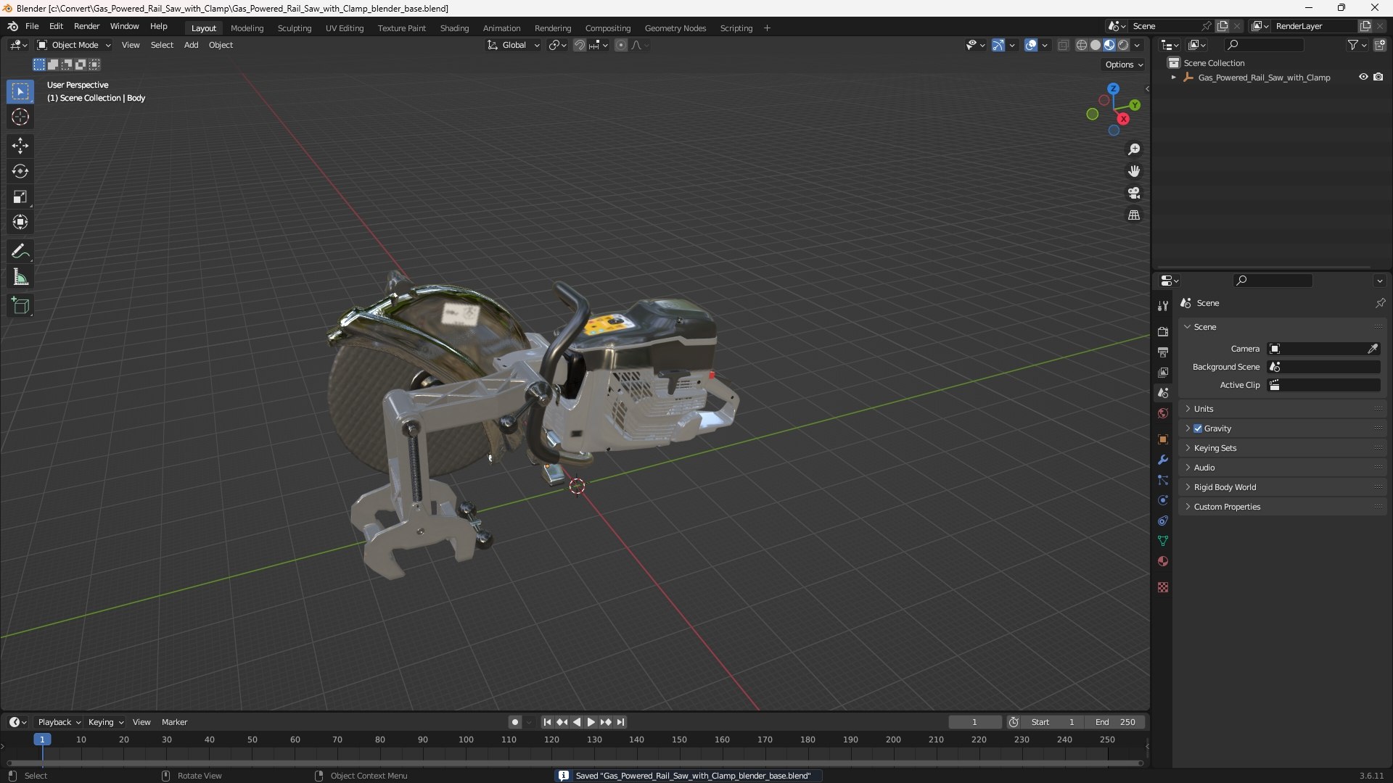Switch to the Shading workspace tab
Screen dimensions: 1393x783
[x=454, y=28]
